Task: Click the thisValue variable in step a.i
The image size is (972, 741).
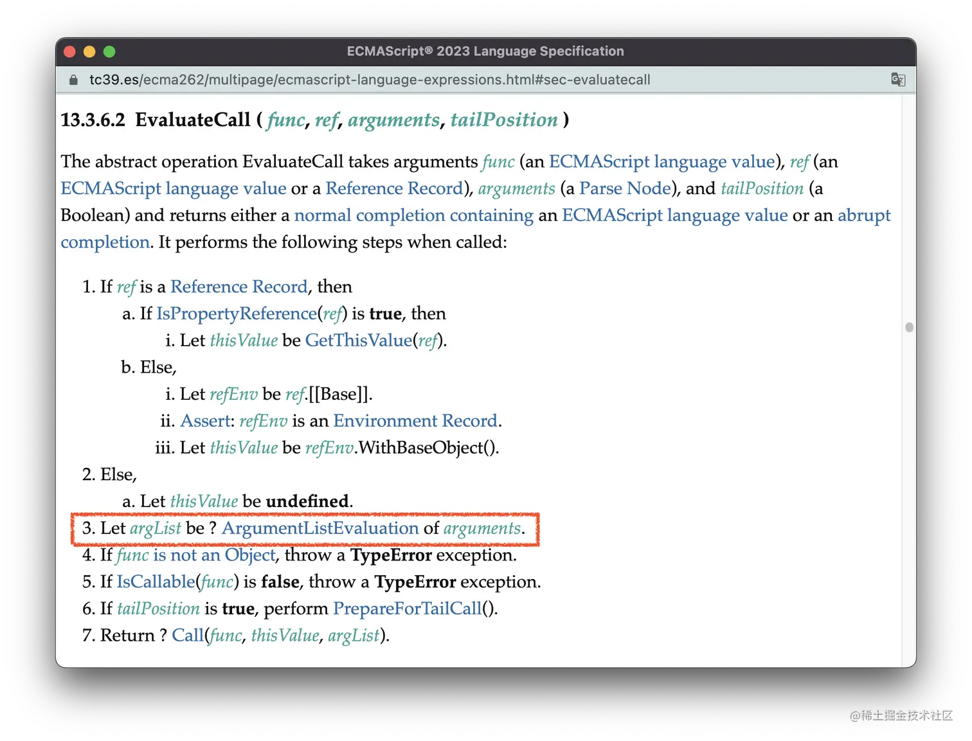Action: 244,341
